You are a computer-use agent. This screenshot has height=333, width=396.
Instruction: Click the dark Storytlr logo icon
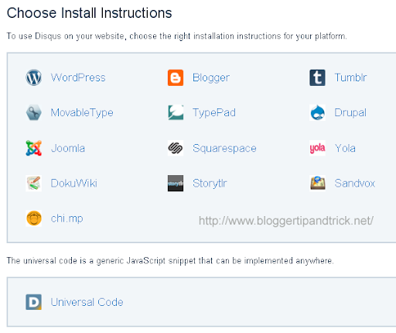(176, 184)
